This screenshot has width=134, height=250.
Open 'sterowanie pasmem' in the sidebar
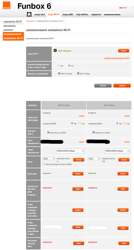[9, 28]
